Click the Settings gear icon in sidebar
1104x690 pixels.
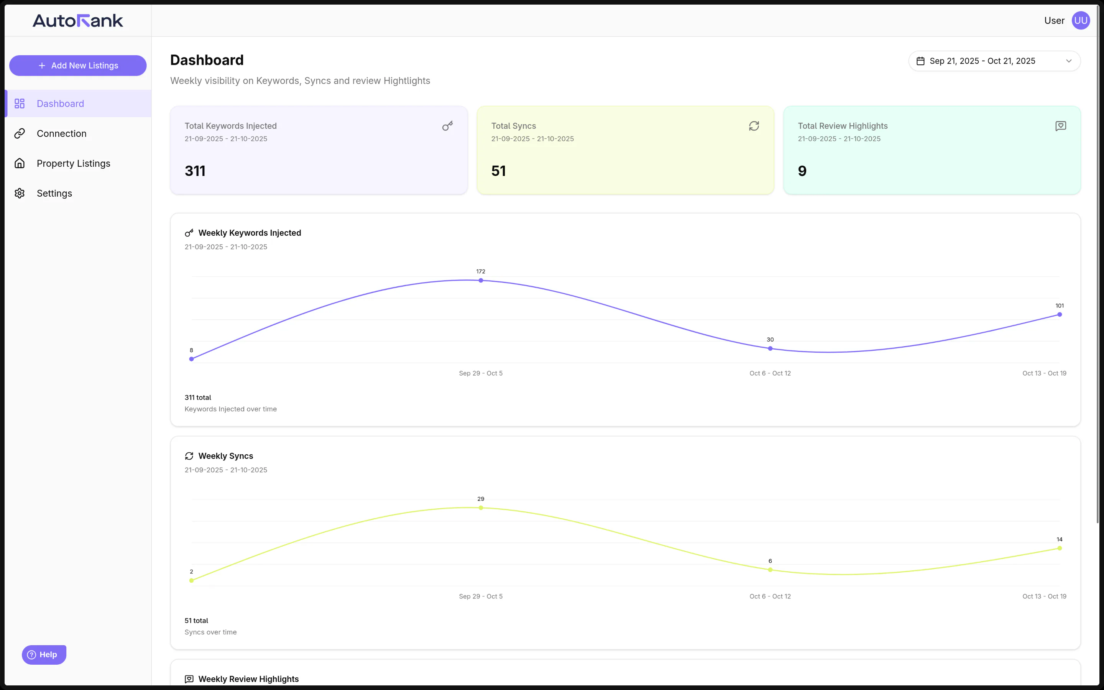point(20,193)
